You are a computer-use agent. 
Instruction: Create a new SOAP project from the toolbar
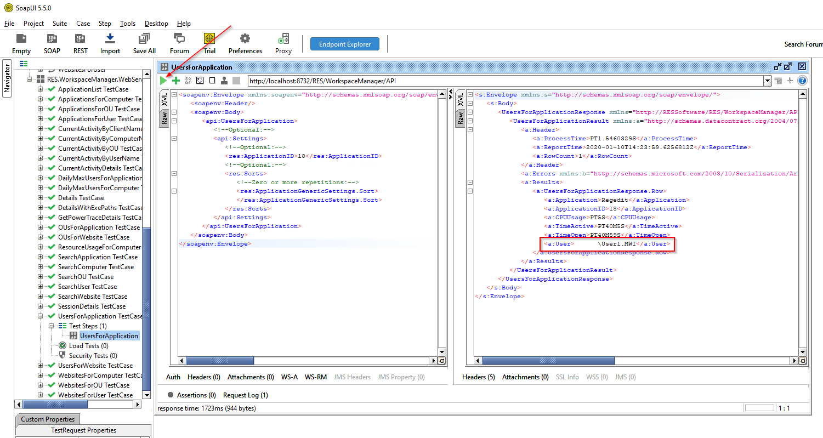click(x=52, y=43)
